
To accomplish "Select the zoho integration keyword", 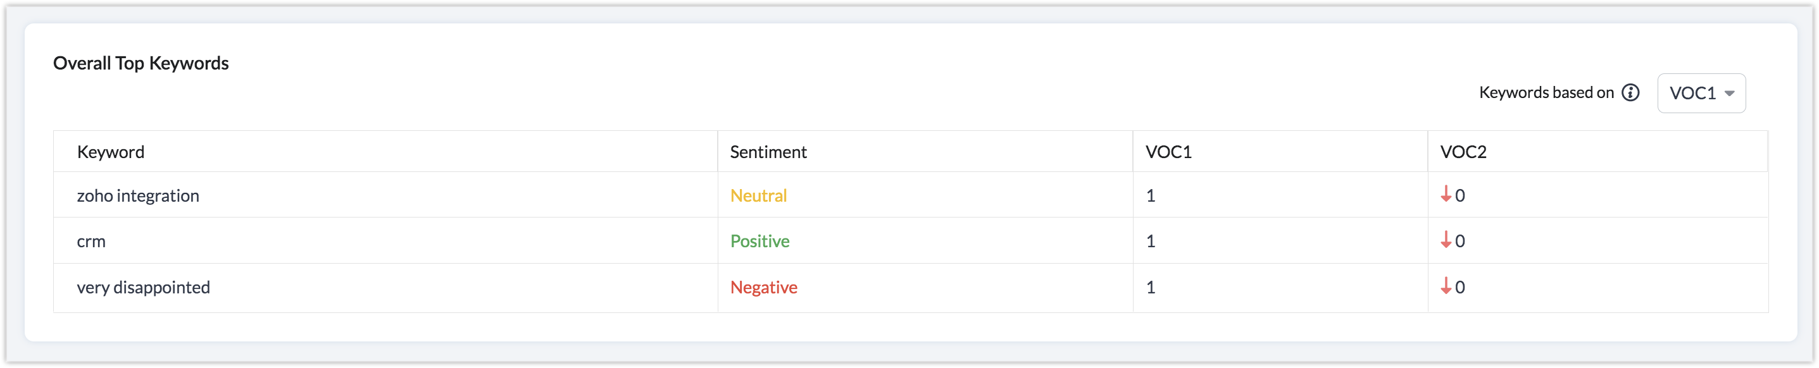I will click(138, 195).
